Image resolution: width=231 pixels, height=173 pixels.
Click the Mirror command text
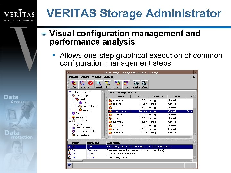click(90, 154)
